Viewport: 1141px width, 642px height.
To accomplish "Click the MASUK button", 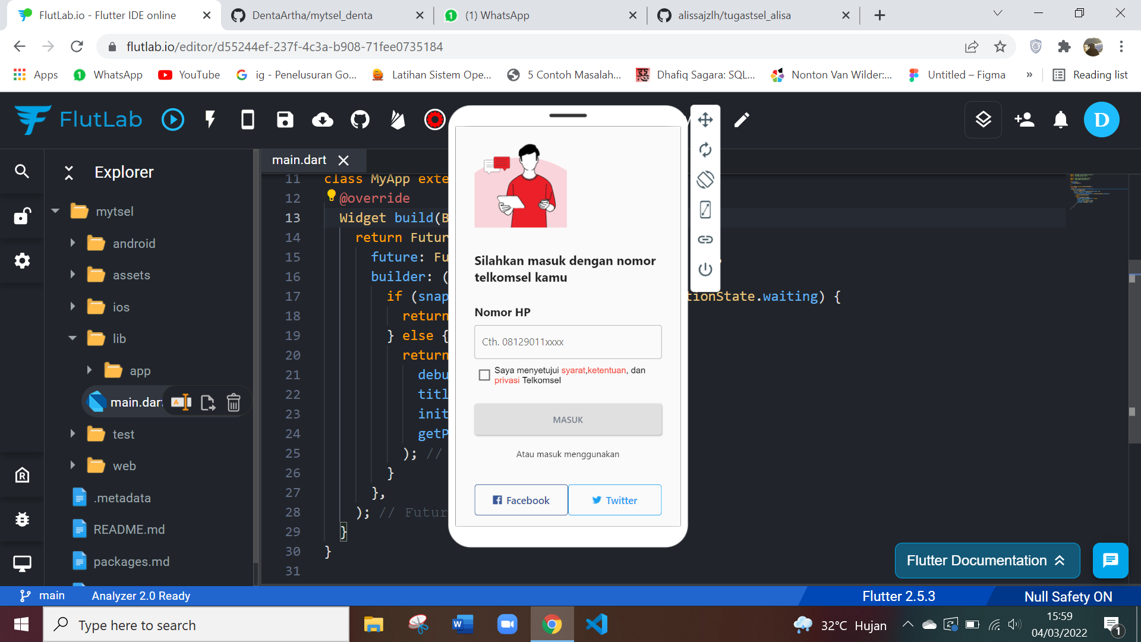I will tap(568, 419).
